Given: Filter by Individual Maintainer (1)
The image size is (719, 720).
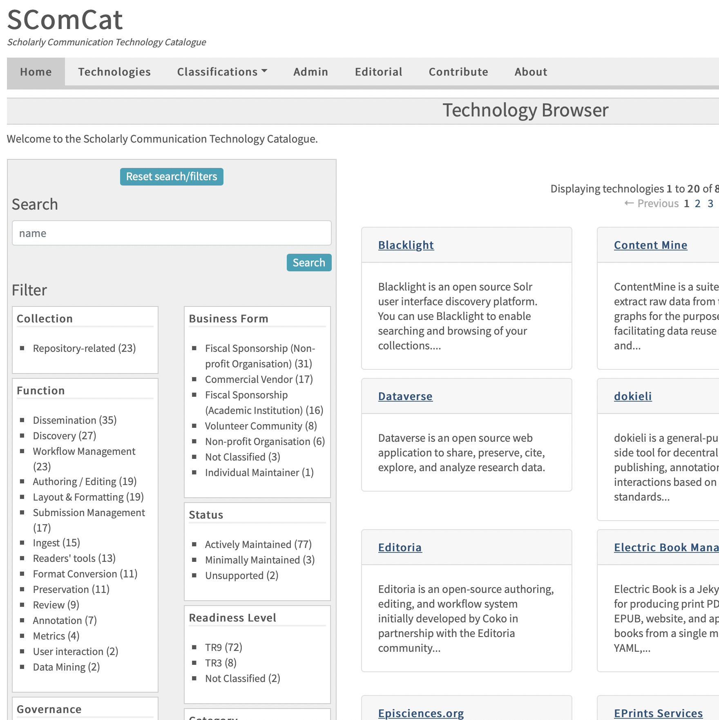Looking at the screenshot, I should [x=259, y=472].
